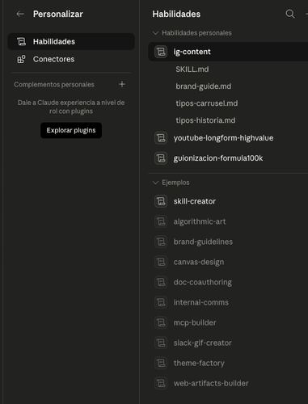Select the algorithmic-art example name
The width and height of the screenshot is (308, 404).
pos(200,221)
